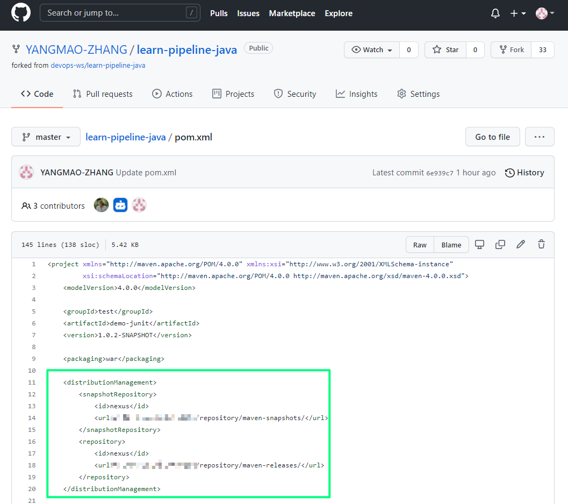
Task: Open the YANGMAO-ZHANG owner profile link
Action: point(76,49)
